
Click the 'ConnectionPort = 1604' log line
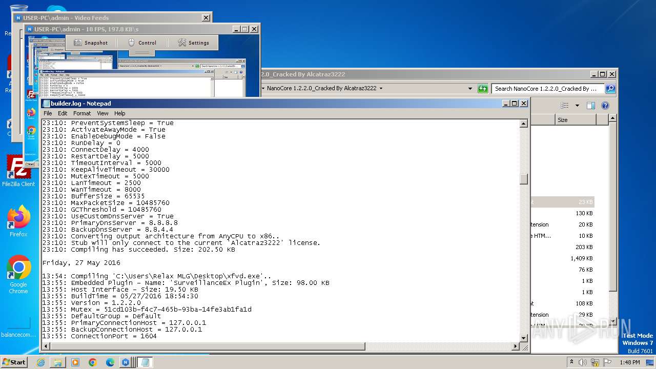[x=99, y=336]
